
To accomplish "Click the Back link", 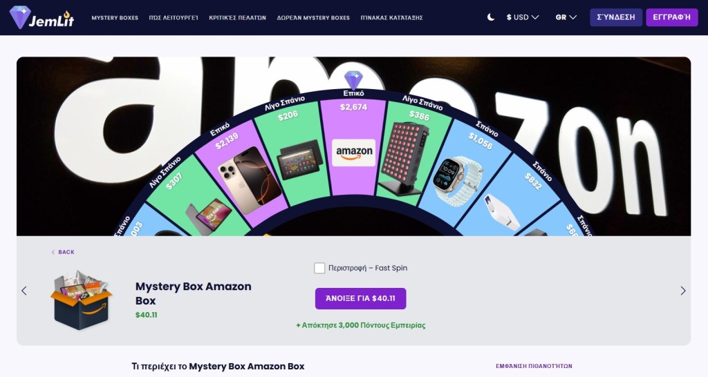I will (x=63, y=252).
